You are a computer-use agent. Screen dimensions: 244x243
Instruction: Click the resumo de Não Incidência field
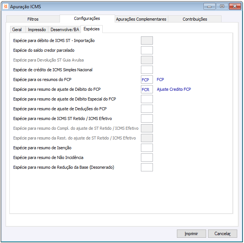pos(147,157)
